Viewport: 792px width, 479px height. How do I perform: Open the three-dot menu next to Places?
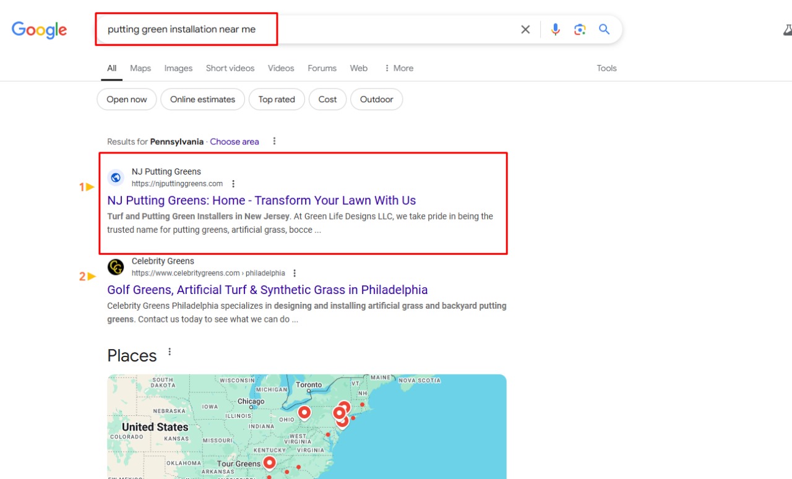(170, 352)
